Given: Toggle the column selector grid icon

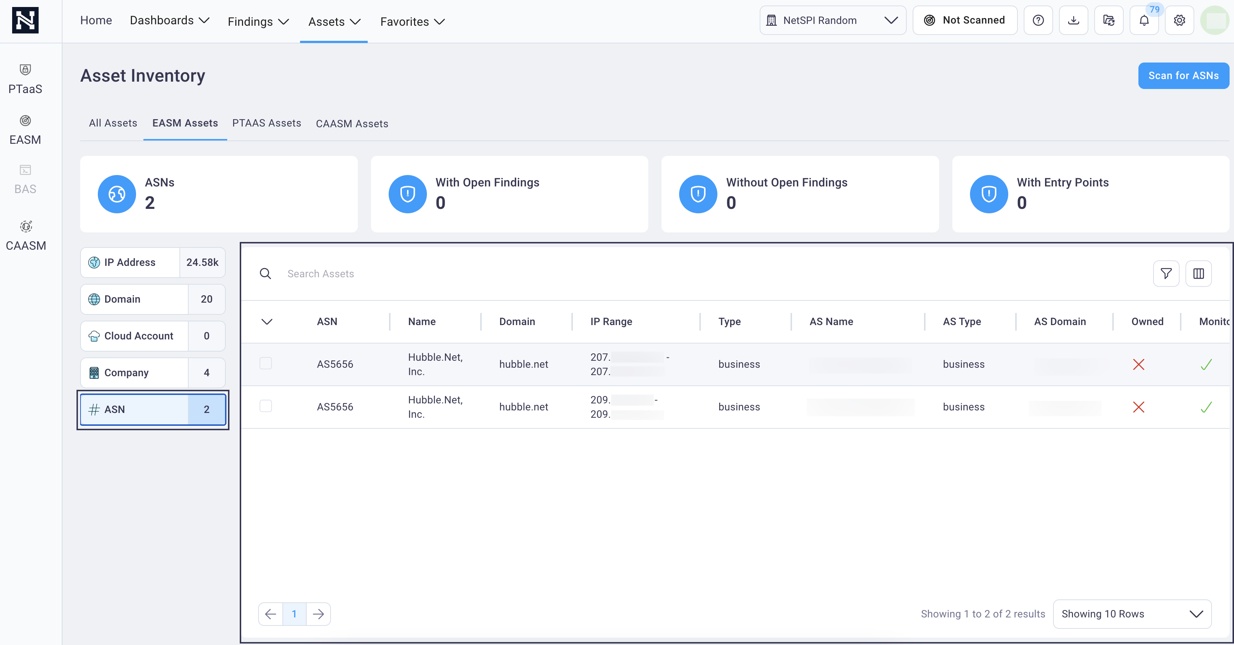Looking at the screenshot, I should (x=1198, y=273).
